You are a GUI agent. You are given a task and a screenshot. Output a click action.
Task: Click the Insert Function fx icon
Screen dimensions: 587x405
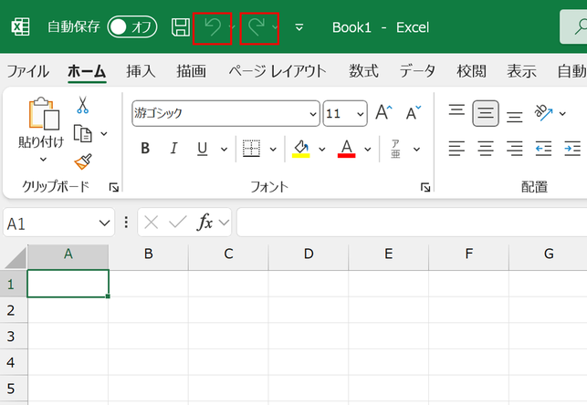point(204,223)
